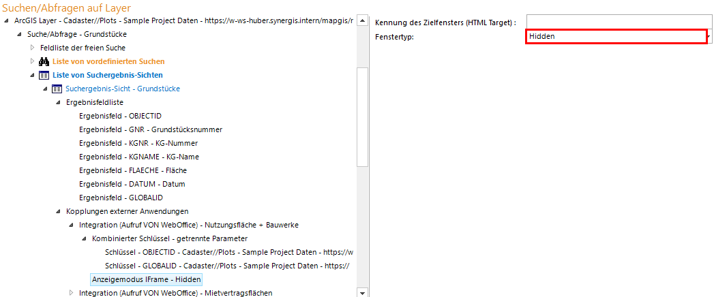714x297 pixels.
Task: Select ArcGIS Layer Cadaster//Plots root node
Action: 183,20
